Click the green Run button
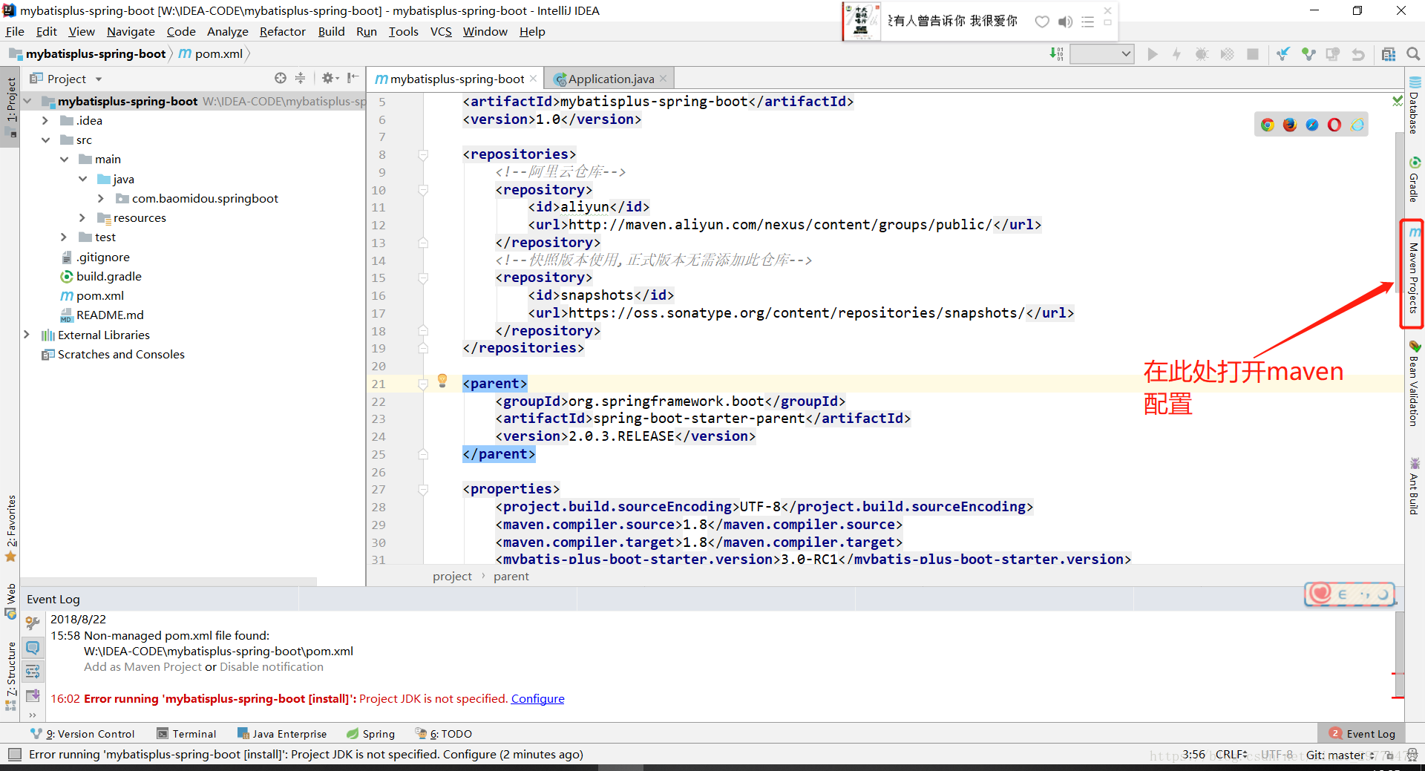The height and width of the screenshot is (771, 1425). coord(1152,54)
